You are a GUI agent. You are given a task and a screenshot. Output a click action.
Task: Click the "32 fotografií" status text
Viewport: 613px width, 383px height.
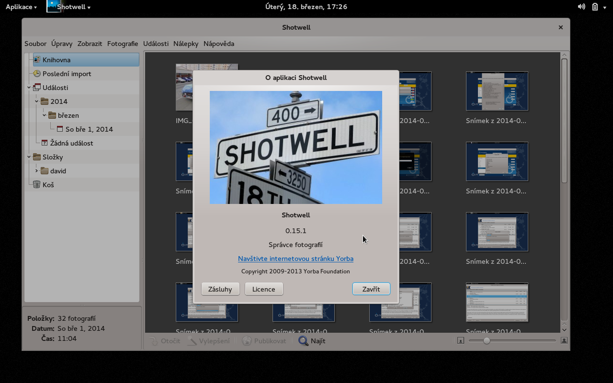[77, 318]
